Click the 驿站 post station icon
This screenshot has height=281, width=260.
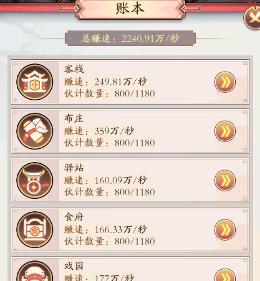[35, 180]
